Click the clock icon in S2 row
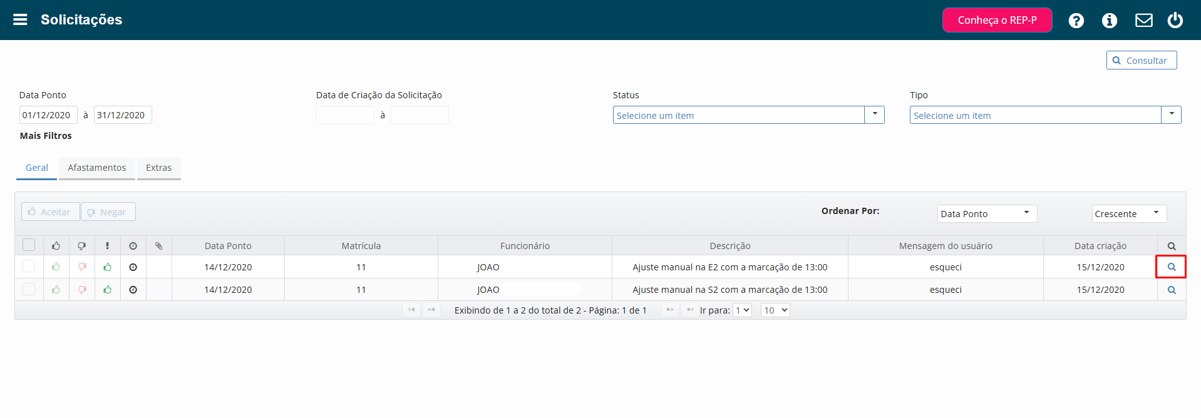The width and height of the screenshot is (1201, 418). pos(133,290)
